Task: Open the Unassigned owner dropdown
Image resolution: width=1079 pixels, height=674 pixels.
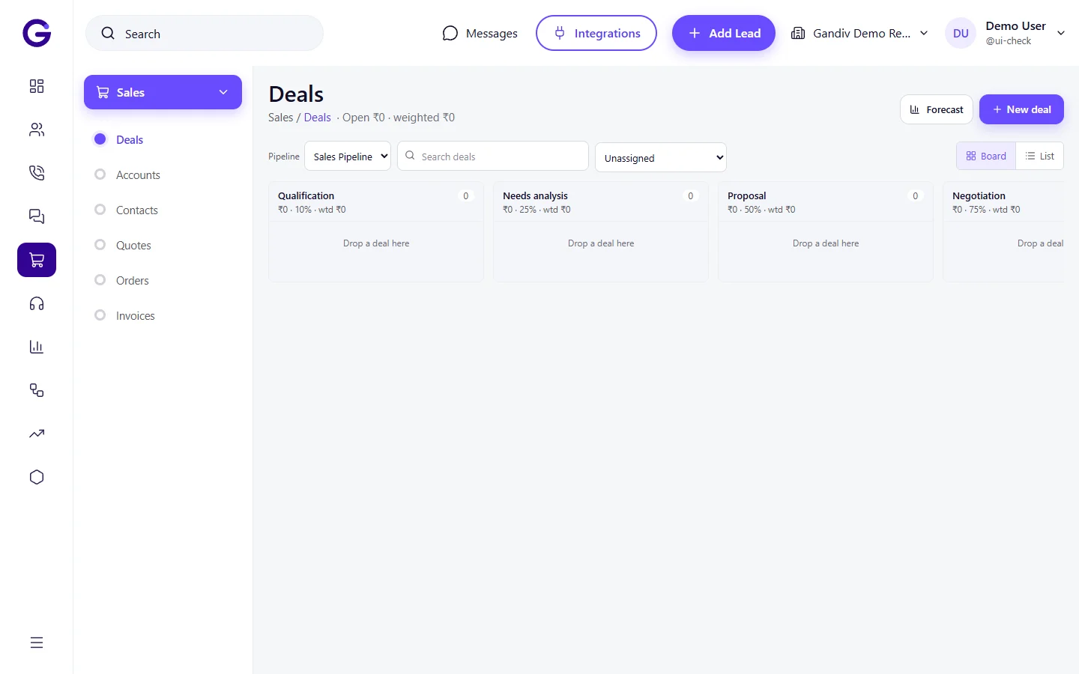Action: (660, 157)
